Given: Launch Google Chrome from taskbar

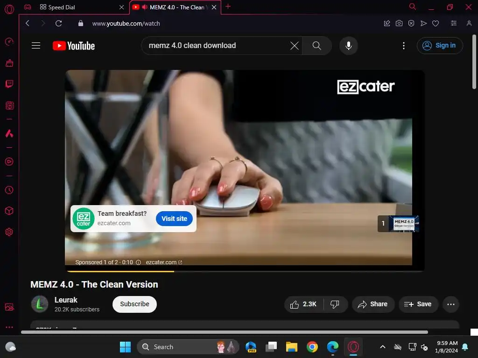Looking at the screenshot, I should click(x=312, y=347).
